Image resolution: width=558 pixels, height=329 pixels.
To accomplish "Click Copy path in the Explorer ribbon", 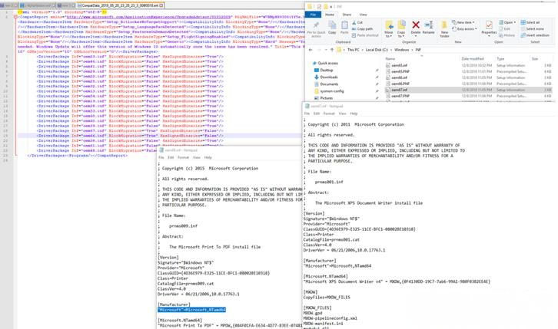I will (362, 28).
